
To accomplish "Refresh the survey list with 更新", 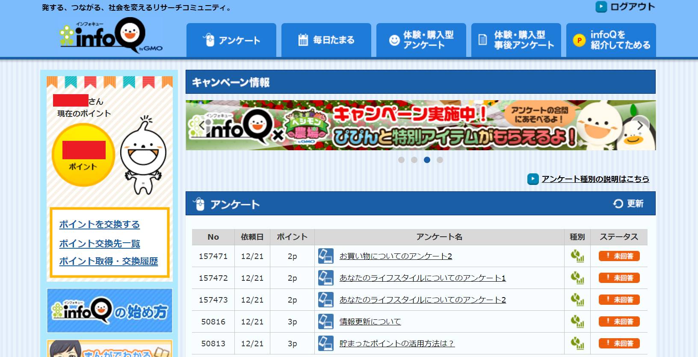I will pyautogui.click(x=628, y=204).
